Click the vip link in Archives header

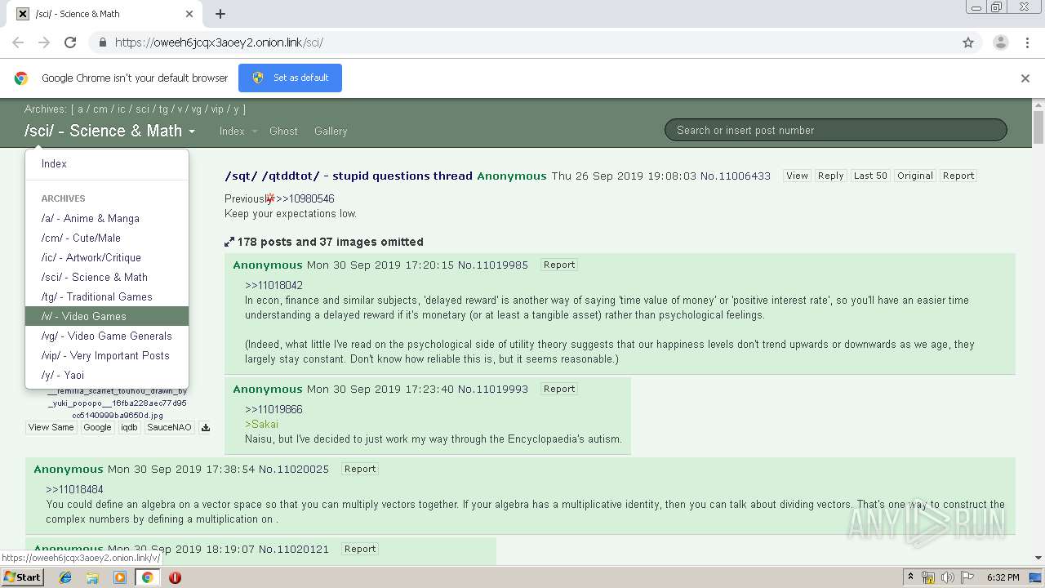tap(217, 109)
